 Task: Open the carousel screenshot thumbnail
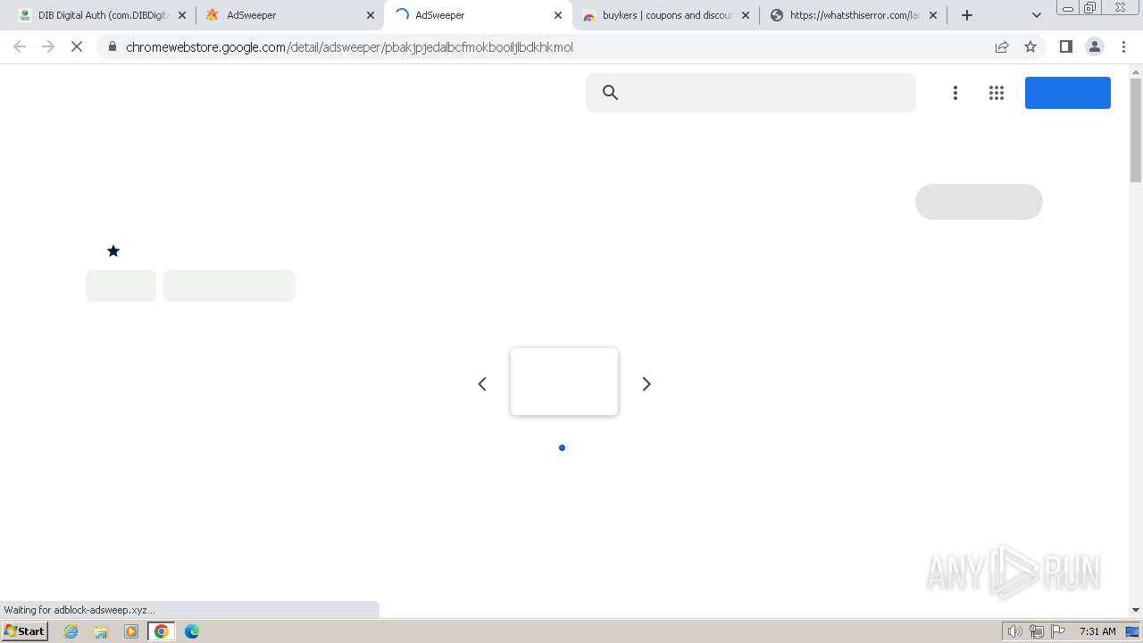coord(564,382)
